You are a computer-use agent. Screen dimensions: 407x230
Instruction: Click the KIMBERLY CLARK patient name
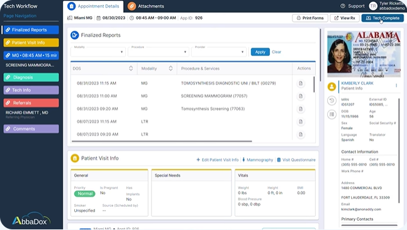[357, 83]
